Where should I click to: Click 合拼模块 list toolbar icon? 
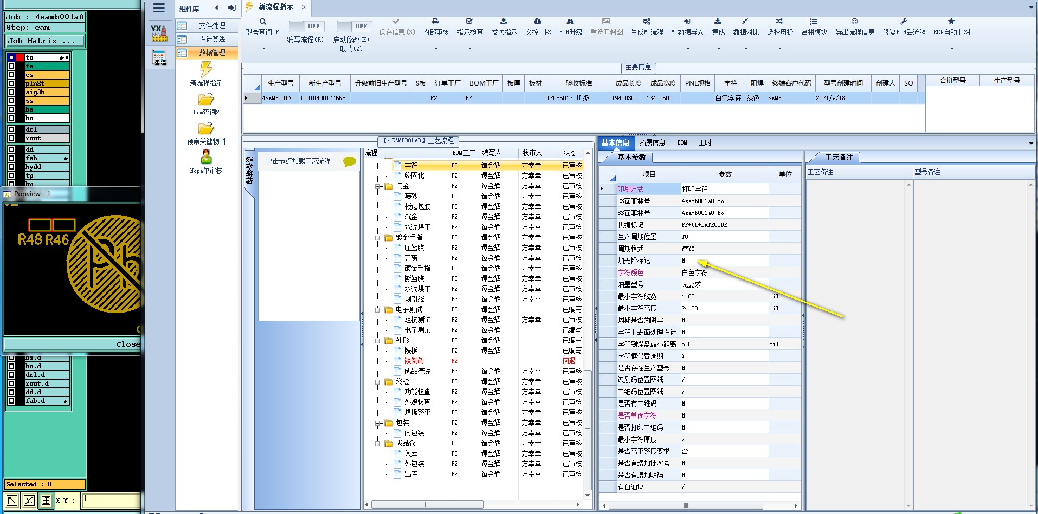(x=814, y=22)
